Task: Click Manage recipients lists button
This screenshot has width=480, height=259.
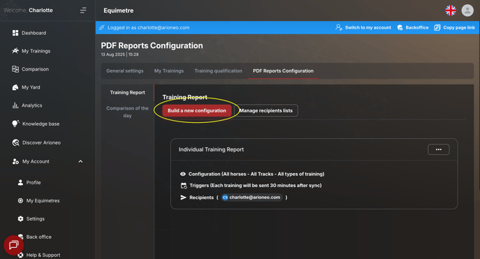Action: coord(266,110)
